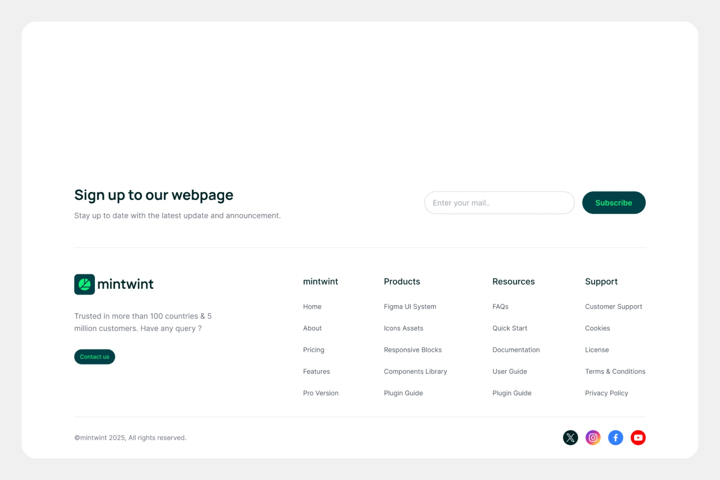Select the Figma UI System link

click(410, 307)
